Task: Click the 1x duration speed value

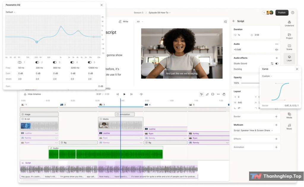Action: pos(239,35)
